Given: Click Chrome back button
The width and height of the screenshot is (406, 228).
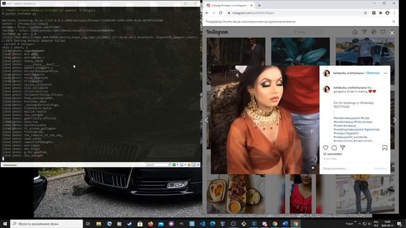Looking at the screenshot, I should pos(207,13).
